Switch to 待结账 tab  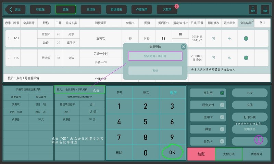click(x=40, y=10)
